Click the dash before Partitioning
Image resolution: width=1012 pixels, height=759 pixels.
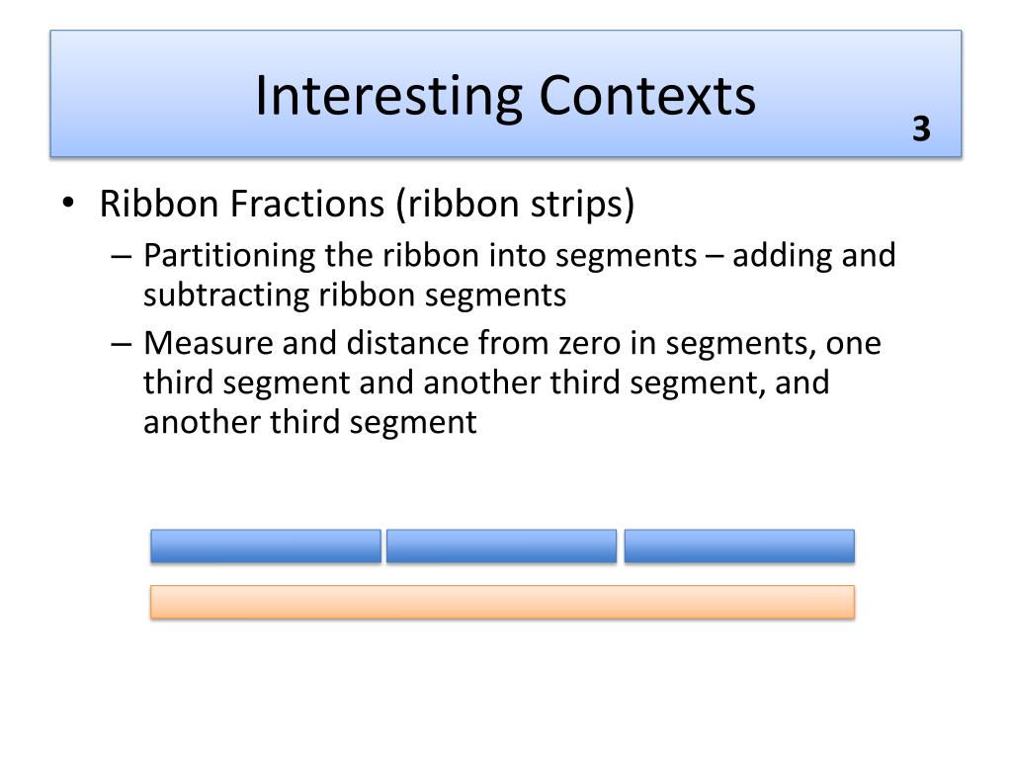(122, 256)
